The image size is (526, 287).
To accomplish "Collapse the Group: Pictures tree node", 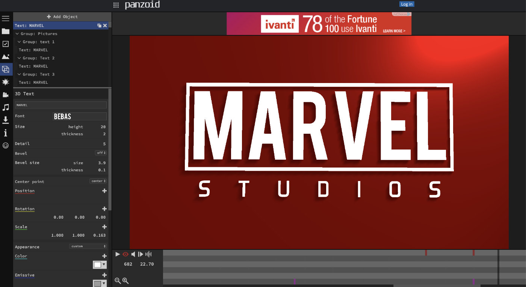I will click(x=17, y=34).
